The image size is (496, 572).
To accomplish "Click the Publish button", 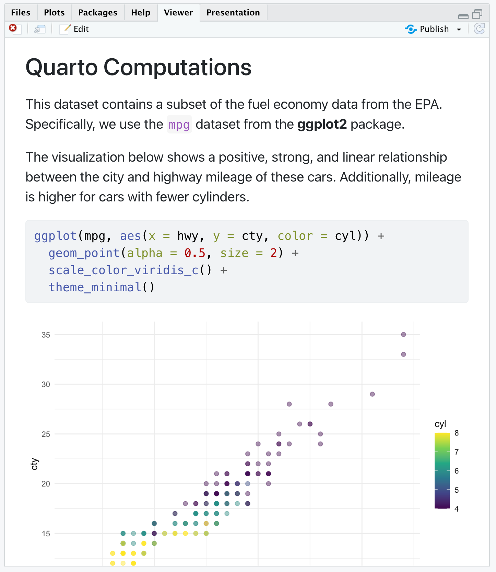I will (434, 29).
